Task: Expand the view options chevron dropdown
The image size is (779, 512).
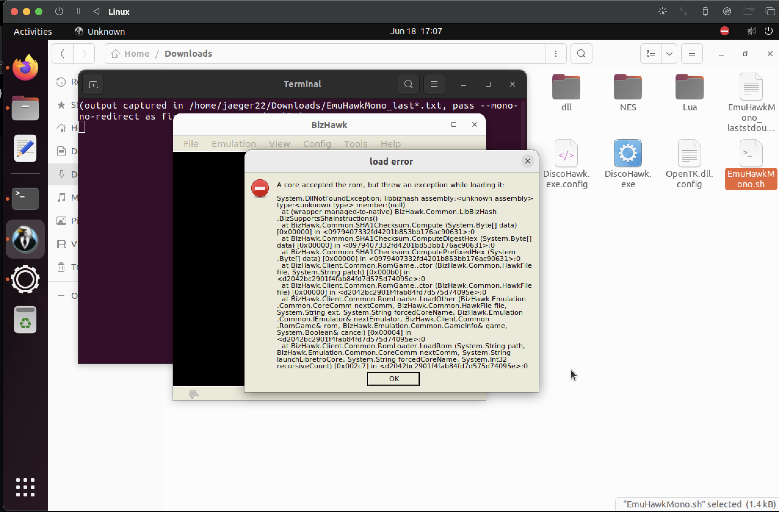Action: point(669,54)
